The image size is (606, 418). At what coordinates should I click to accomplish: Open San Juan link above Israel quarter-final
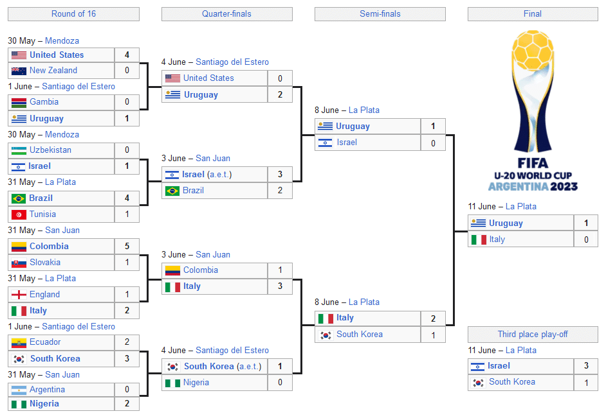tap(213, 159)
